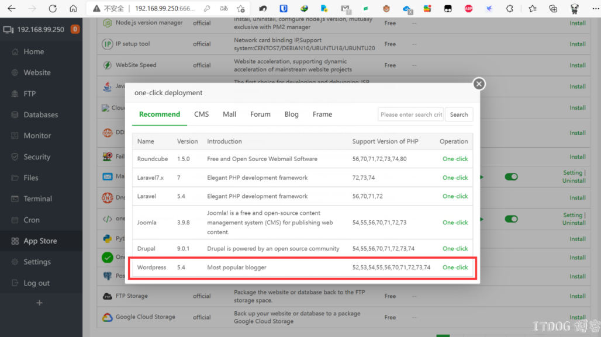Install the IP setup tool plugin
The width and height of the screenshot is (601, 337).
click(x=577, y=44)
